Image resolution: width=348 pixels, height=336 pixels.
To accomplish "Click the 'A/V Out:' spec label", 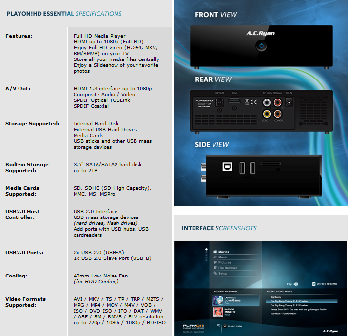I will 18,89.
